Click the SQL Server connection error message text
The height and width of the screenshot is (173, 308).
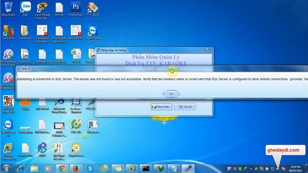[162, 79]
